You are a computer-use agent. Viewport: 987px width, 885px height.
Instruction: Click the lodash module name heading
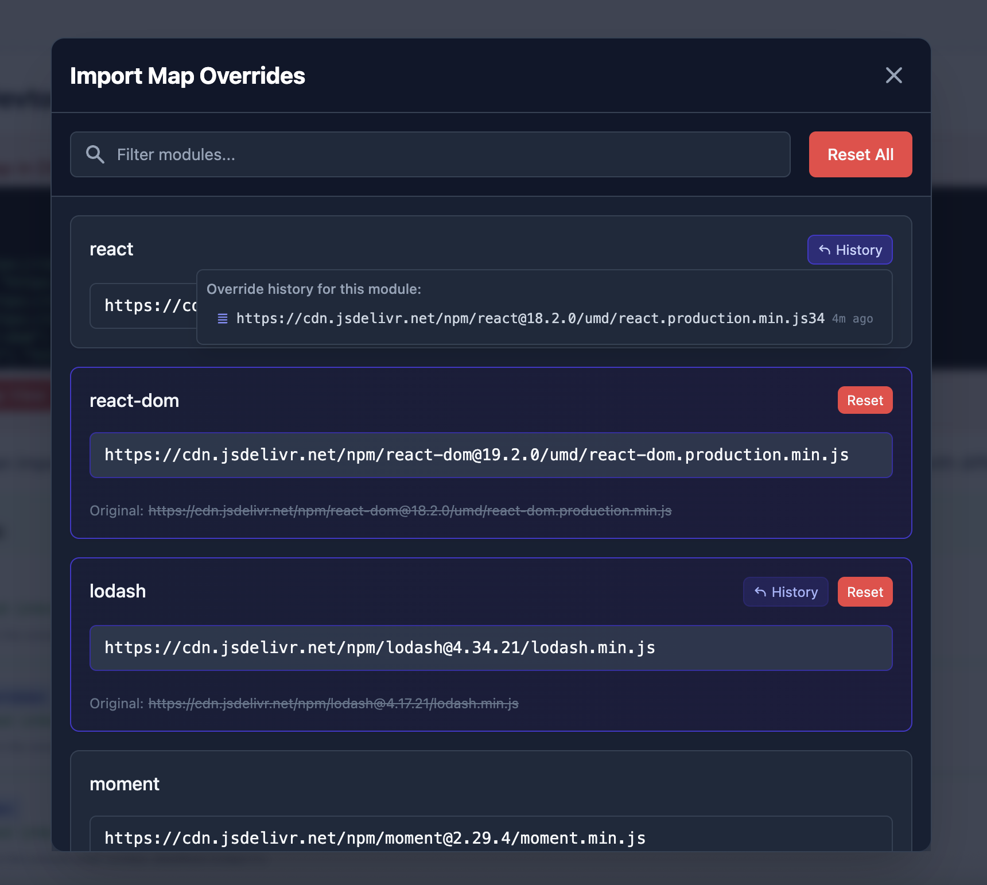[118, 591]
